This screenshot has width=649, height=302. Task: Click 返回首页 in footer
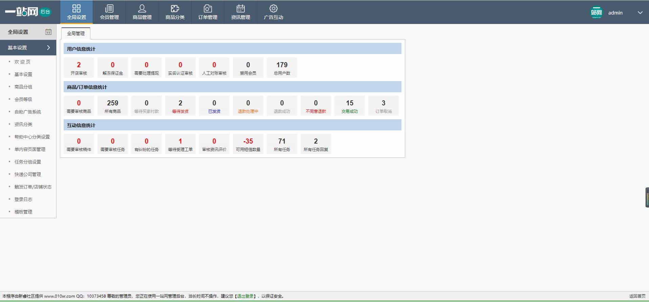coord(637,296)
